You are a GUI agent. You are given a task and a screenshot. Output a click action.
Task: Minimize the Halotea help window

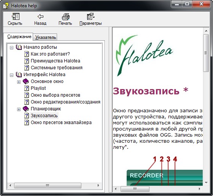click(177, 4)
